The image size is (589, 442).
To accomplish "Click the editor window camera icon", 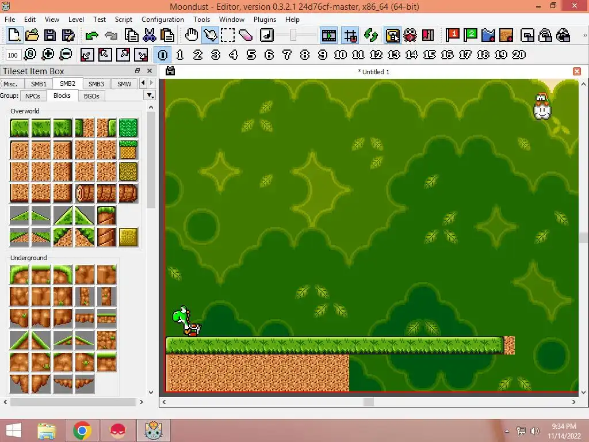I will click(x=170, y=71).
